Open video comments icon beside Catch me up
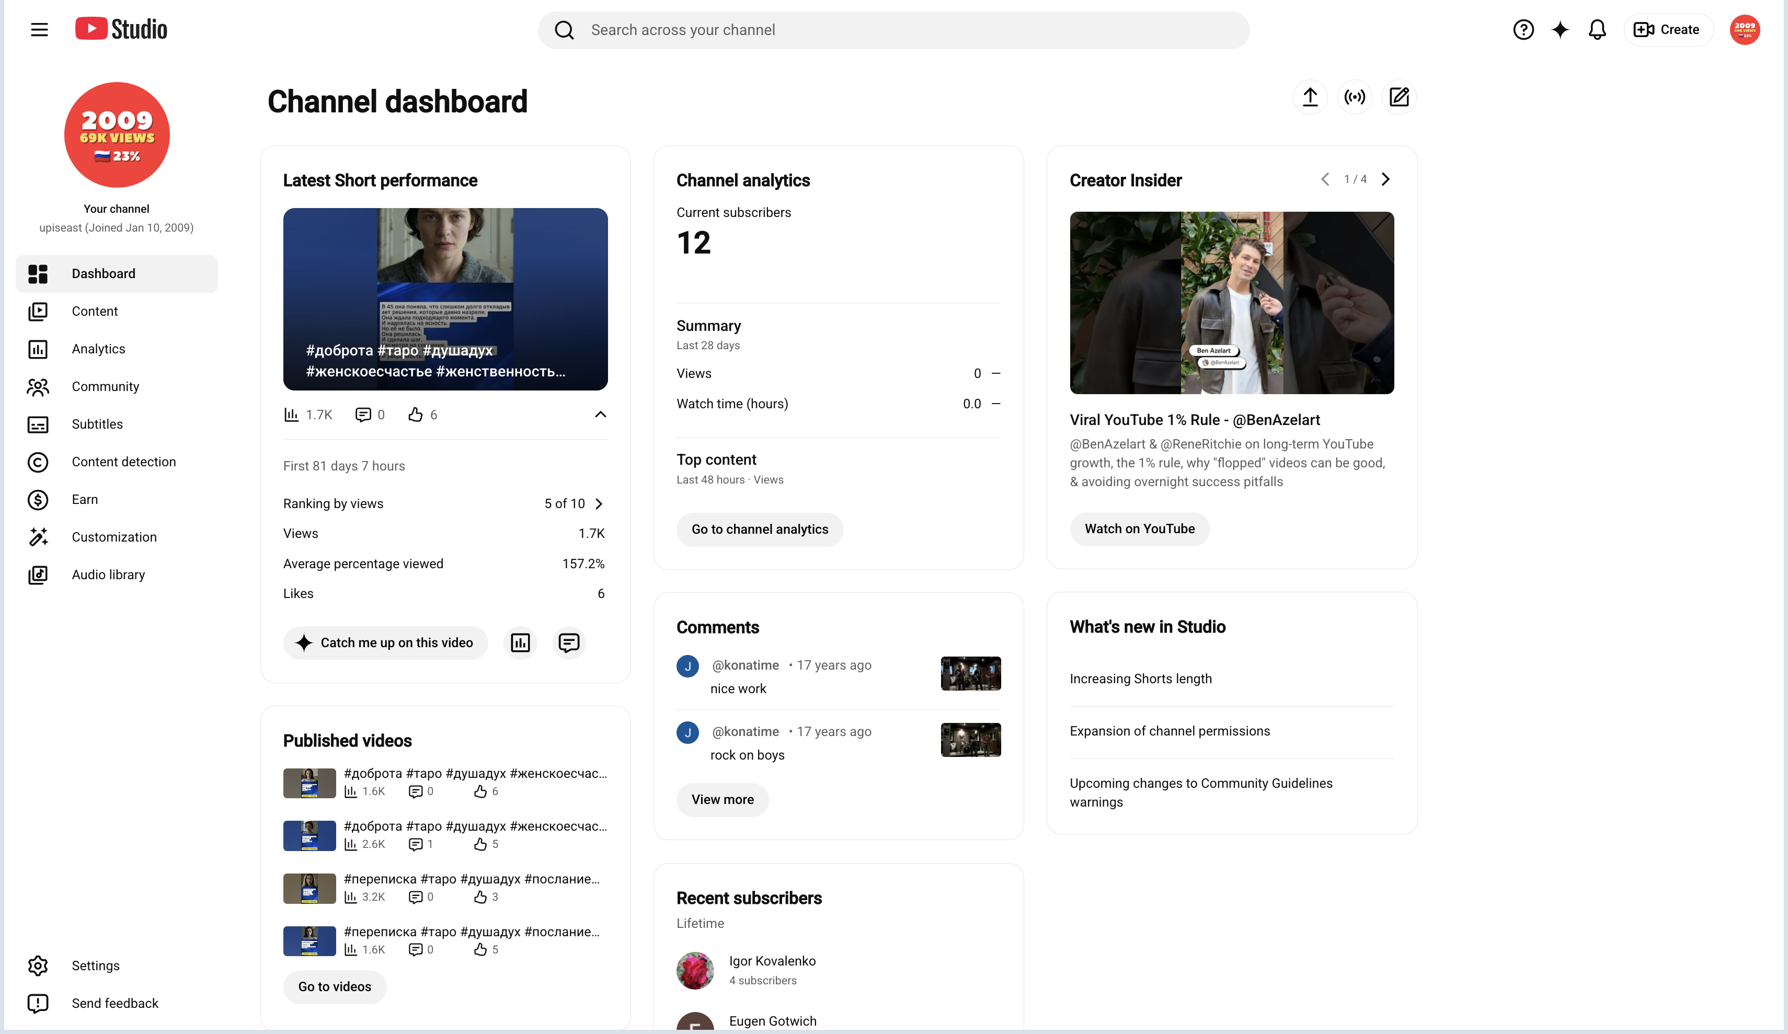This screenshot has height=1034, width=1788. pos(569,643)
